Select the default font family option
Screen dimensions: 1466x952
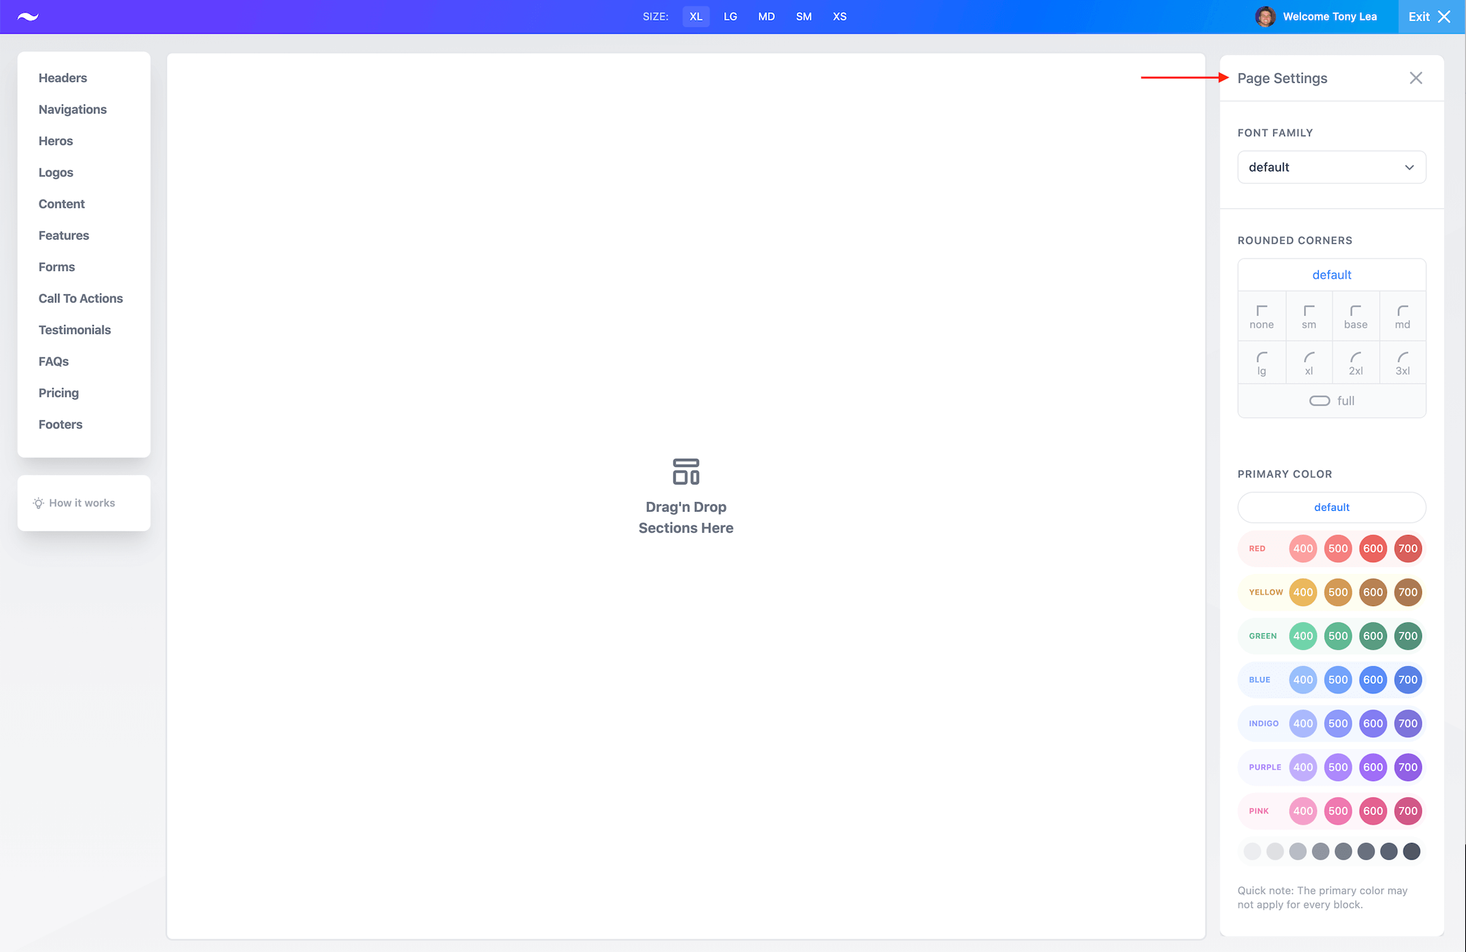pos(1330,166)
